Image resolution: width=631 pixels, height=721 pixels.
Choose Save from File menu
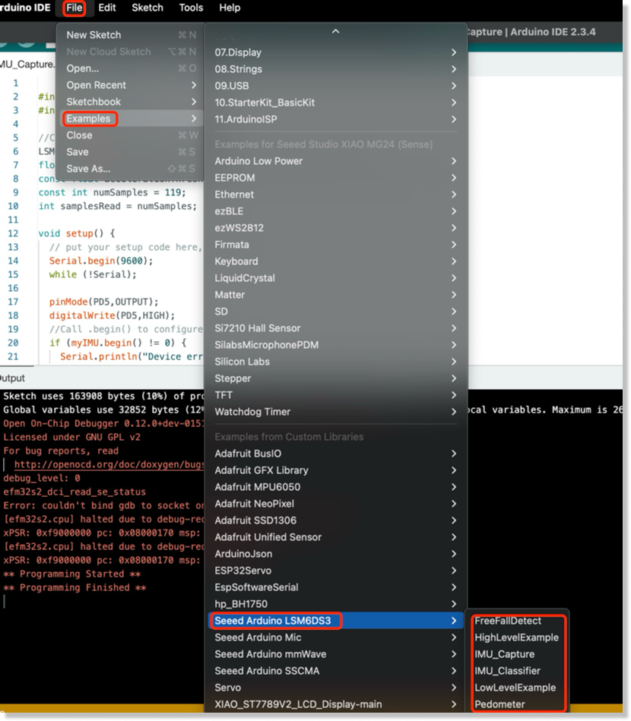coord(130,152)
